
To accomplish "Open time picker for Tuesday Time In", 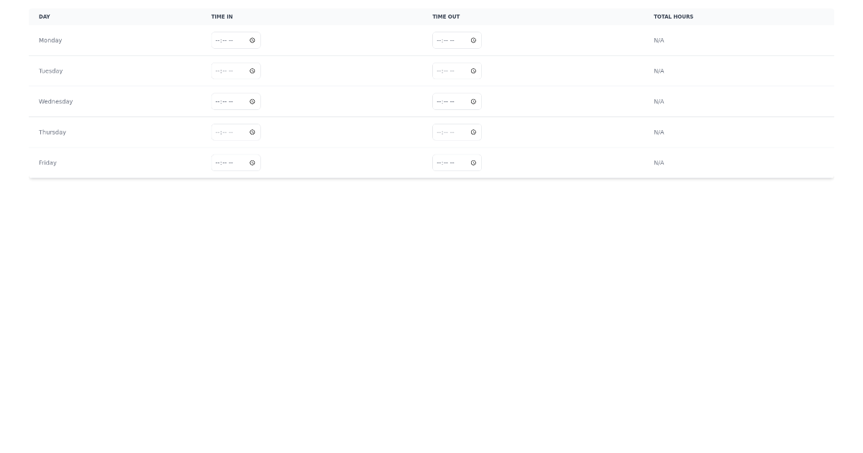I will click(x=252, y=71).
